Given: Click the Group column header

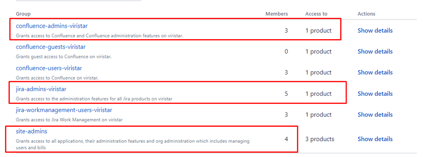Looking at the screenshot, I should 23,14.
